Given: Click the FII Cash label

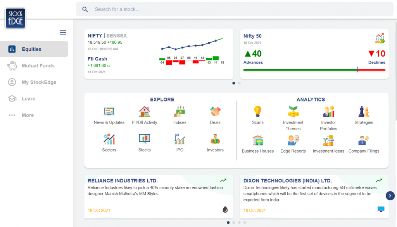Looking at the screenshot, I should (x=97, y=59).
